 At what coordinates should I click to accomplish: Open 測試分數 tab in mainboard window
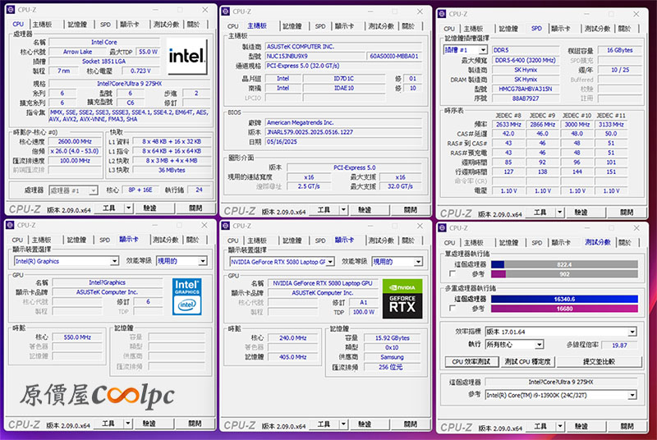(381, 26)
